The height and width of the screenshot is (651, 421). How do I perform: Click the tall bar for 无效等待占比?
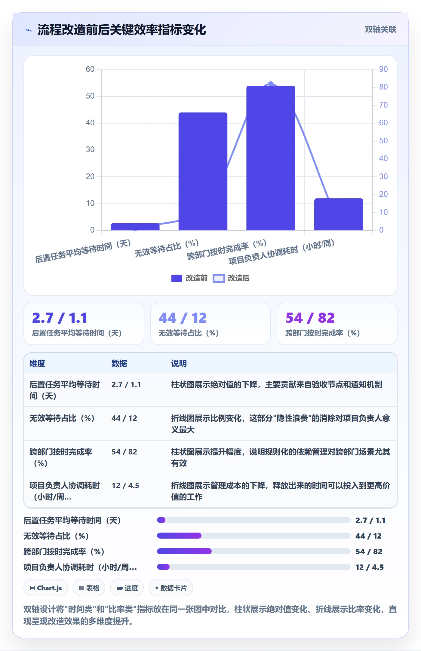point(203,171)
